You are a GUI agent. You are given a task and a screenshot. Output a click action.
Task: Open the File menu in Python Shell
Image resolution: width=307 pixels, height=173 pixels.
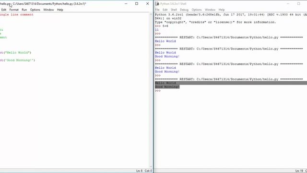coord(157,10)
